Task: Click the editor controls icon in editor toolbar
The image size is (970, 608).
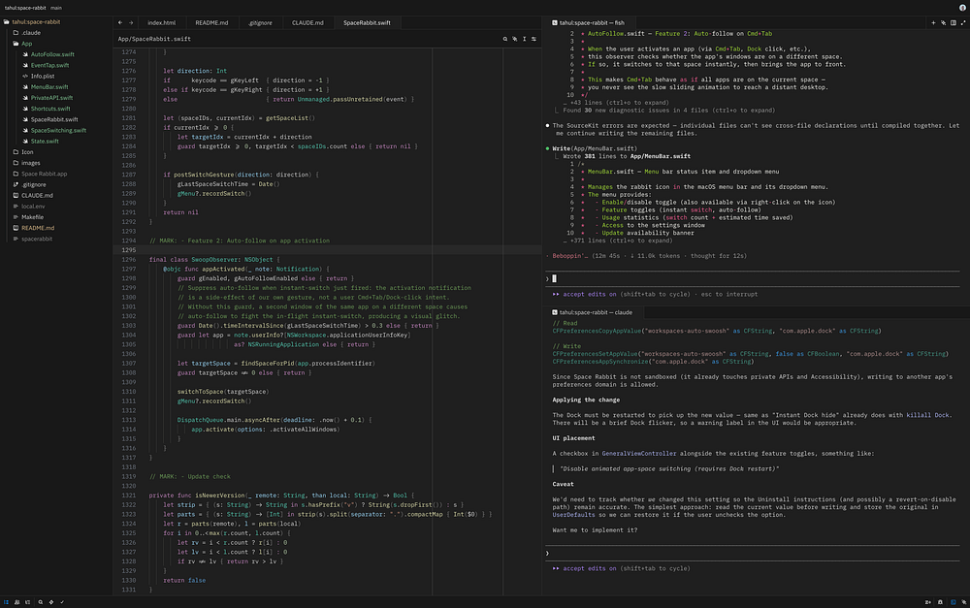Action: [x=532, y=39]
